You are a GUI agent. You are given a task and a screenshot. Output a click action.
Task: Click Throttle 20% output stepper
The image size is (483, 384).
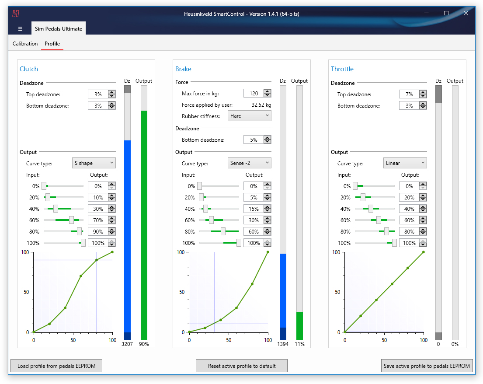click(423, 198)
